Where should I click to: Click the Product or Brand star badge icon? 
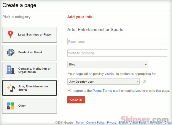(x=11, y=52)
